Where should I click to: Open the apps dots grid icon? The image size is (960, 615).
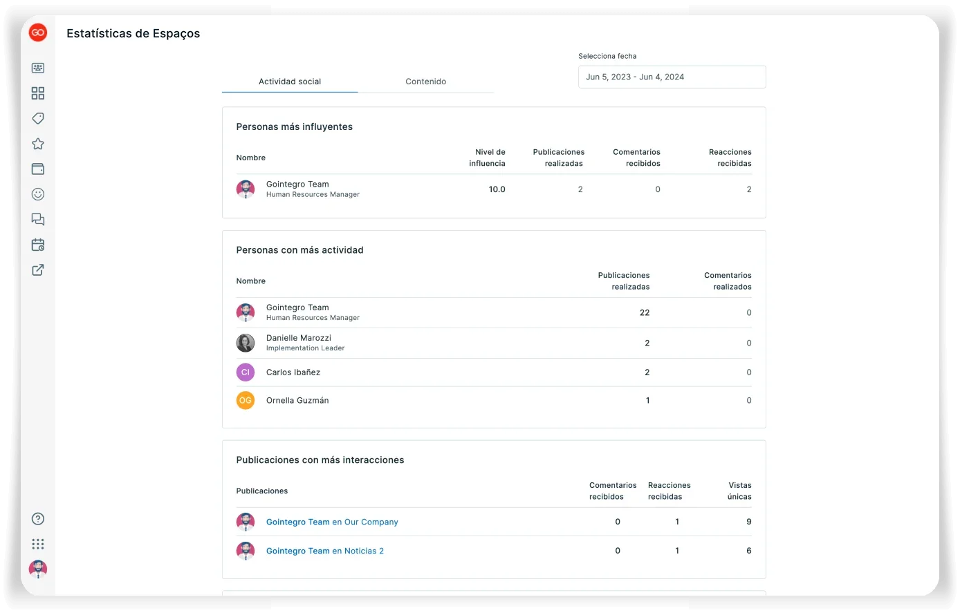pyautogui.click(x=38, y=544)
